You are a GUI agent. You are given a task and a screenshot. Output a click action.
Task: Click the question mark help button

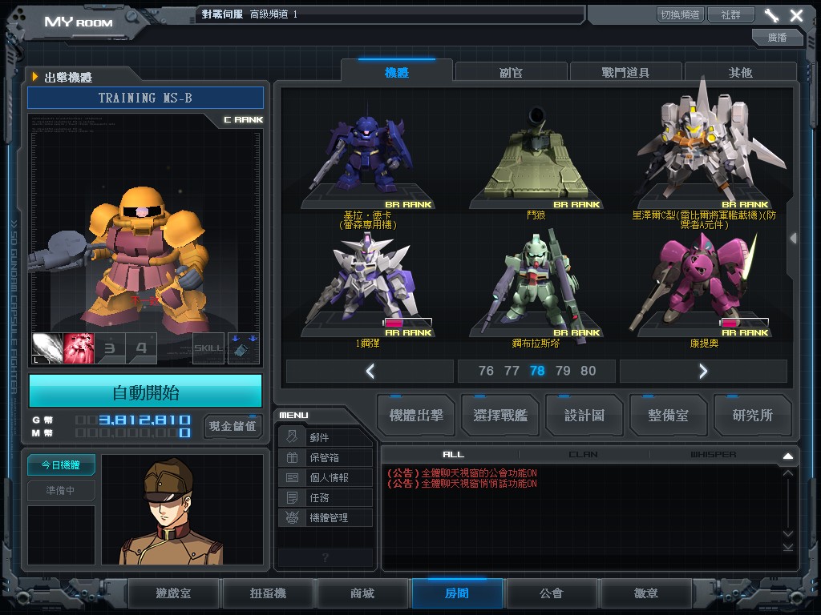click(x=326, y=557)
